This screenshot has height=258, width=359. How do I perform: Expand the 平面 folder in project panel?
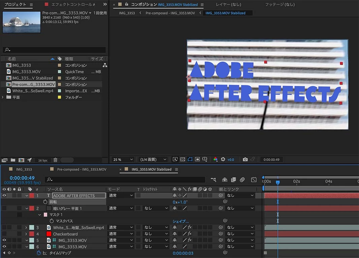point(3,97)
